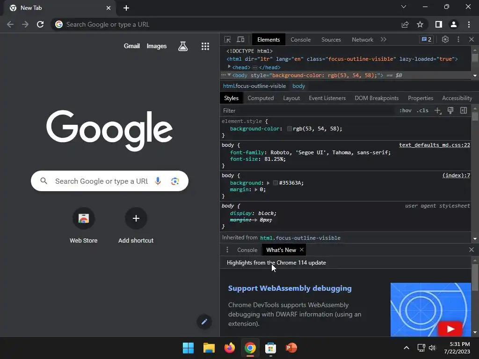Click the Images link
Viewport: 479px width, 359px height.
click(156, 46)
